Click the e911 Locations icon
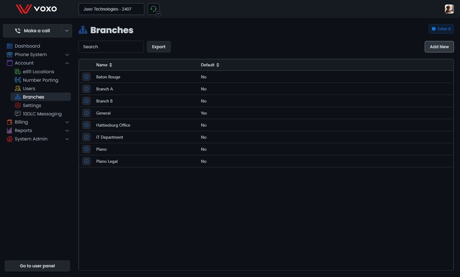460x277 pixels. (x=18, y=72)
